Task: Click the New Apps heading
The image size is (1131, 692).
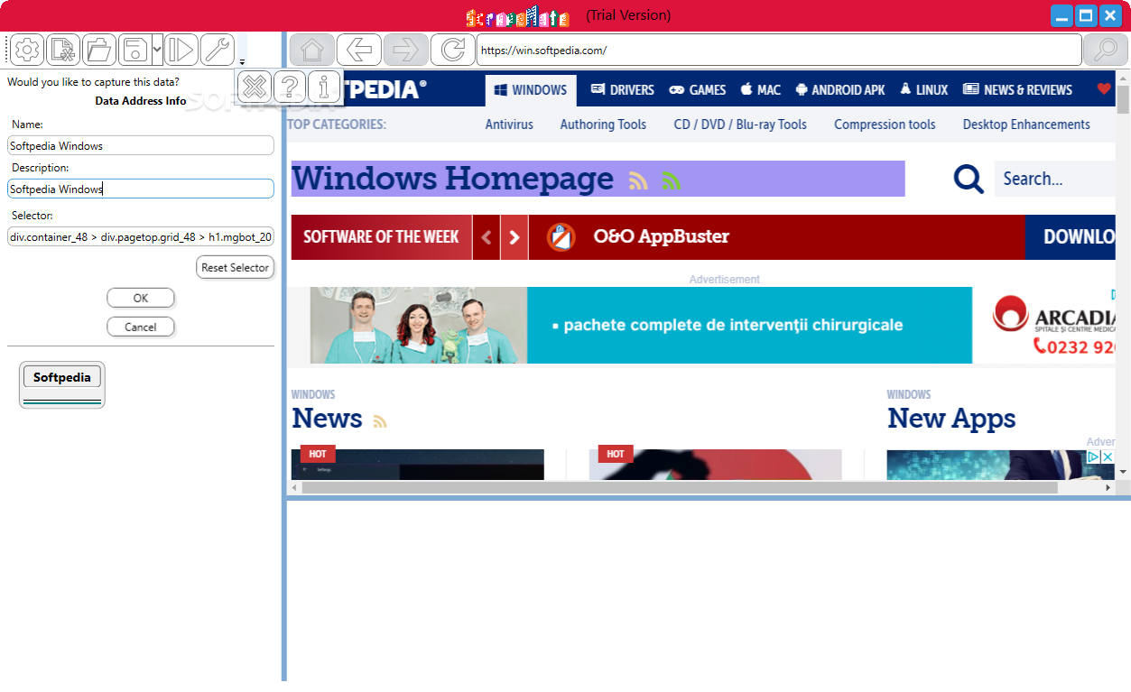Action: coord(951,418)
